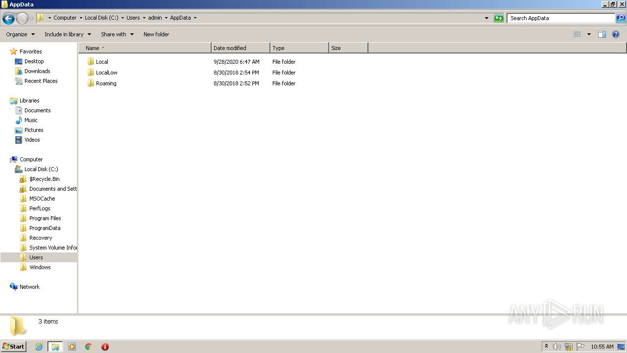
Task: Sort by Name column header
Action: 145,48
